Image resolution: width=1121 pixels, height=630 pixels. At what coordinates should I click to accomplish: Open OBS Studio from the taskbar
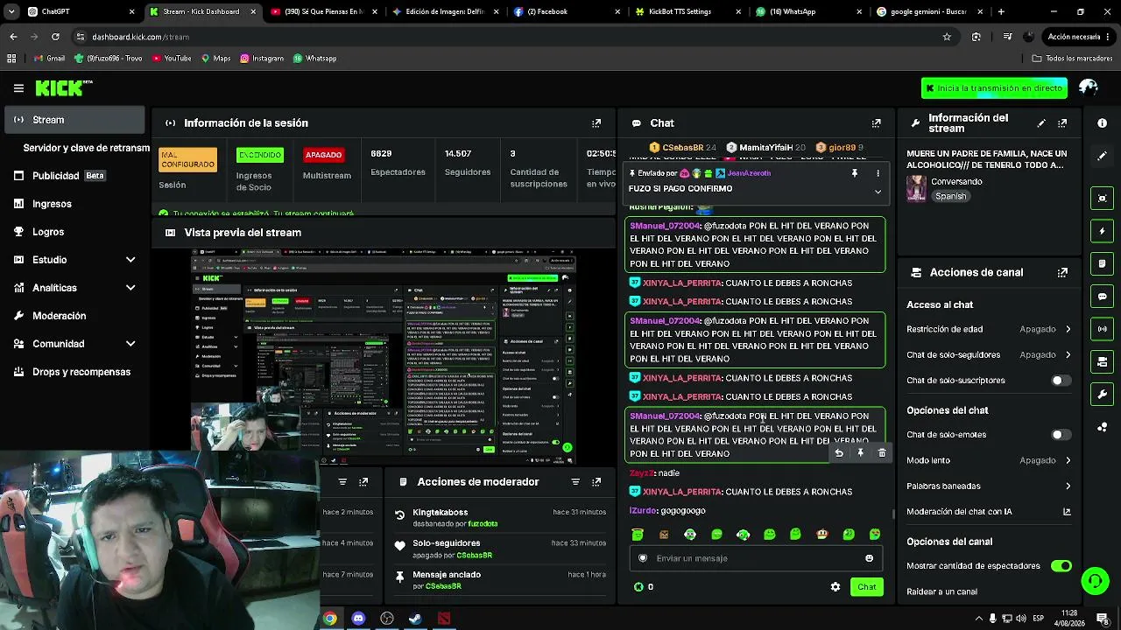coord(387,619)
